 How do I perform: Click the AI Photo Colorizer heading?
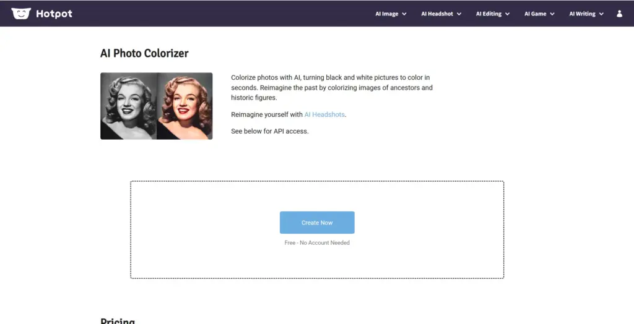[x=144, y=53]
